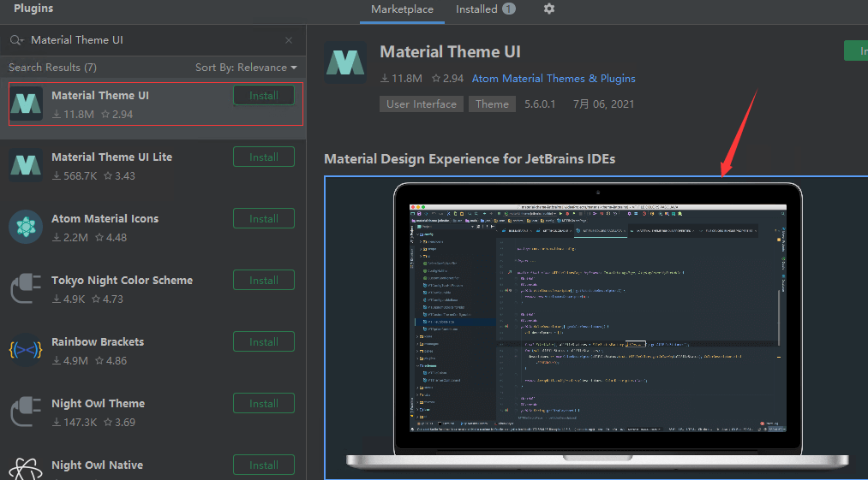Install Rainbow Brackets plugin
This screenshot has height=480, width=868.
click(x=264, y=341)
